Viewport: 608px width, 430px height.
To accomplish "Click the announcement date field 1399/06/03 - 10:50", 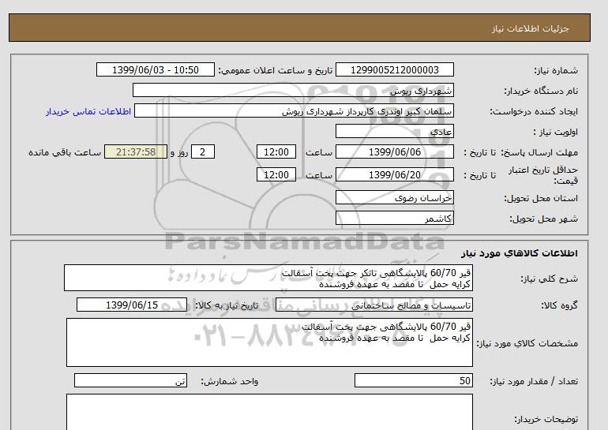I will [x=155, y=69].
